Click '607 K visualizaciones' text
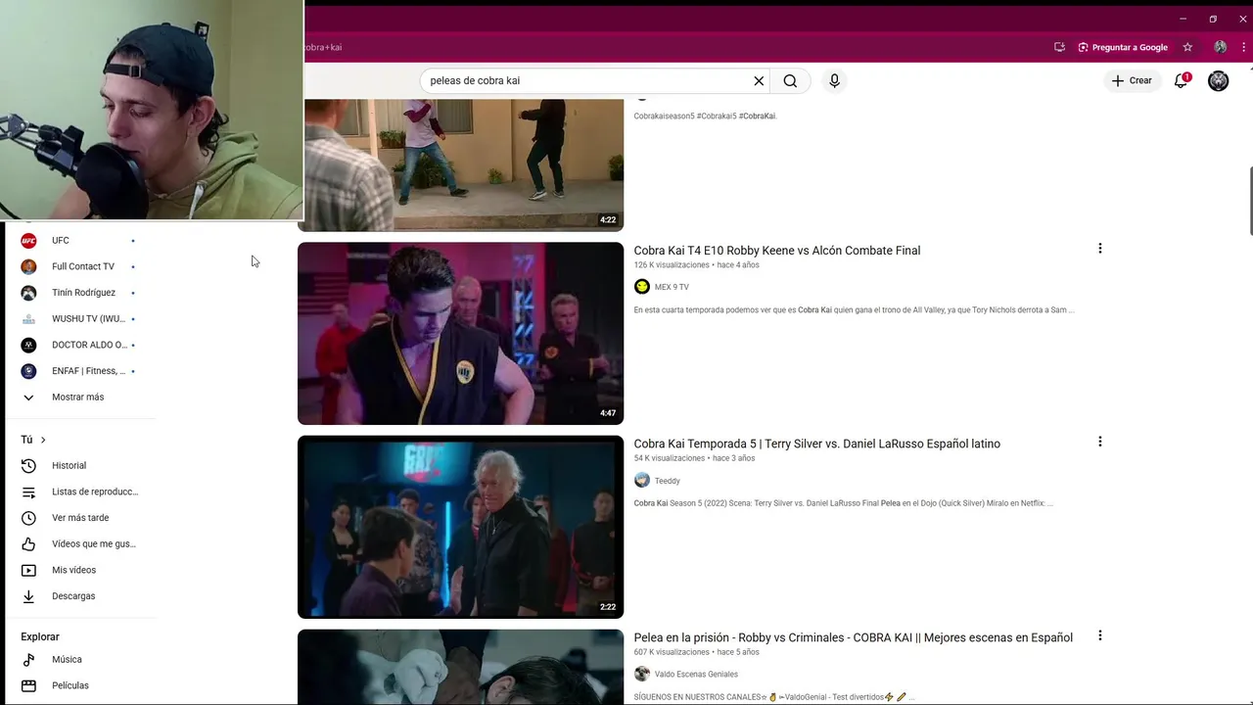The height and width of the screenshot is (705, 1253). click(672, 652)
